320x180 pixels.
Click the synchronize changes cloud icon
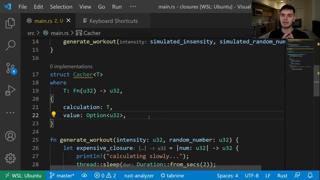(x=84, y=175)
